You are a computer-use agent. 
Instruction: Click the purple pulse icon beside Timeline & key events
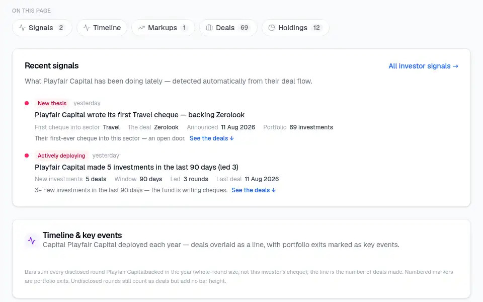pos(32,241)
